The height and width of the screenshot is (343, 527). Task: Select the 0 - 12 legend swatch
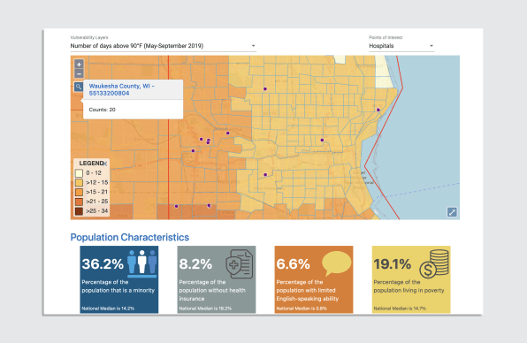(x=79, y=173)
